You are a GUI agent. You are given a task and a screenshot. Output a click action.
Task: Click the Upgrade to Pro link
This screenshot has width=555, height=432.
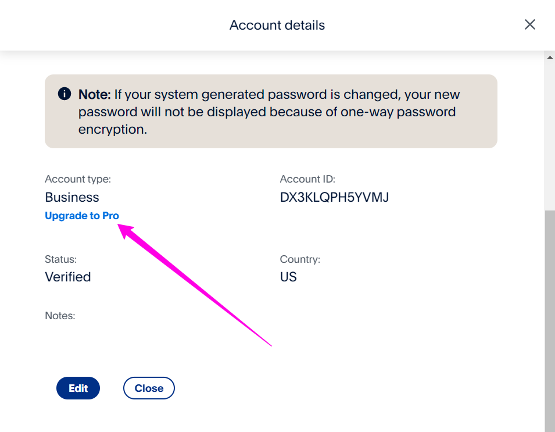pos(82,215)
